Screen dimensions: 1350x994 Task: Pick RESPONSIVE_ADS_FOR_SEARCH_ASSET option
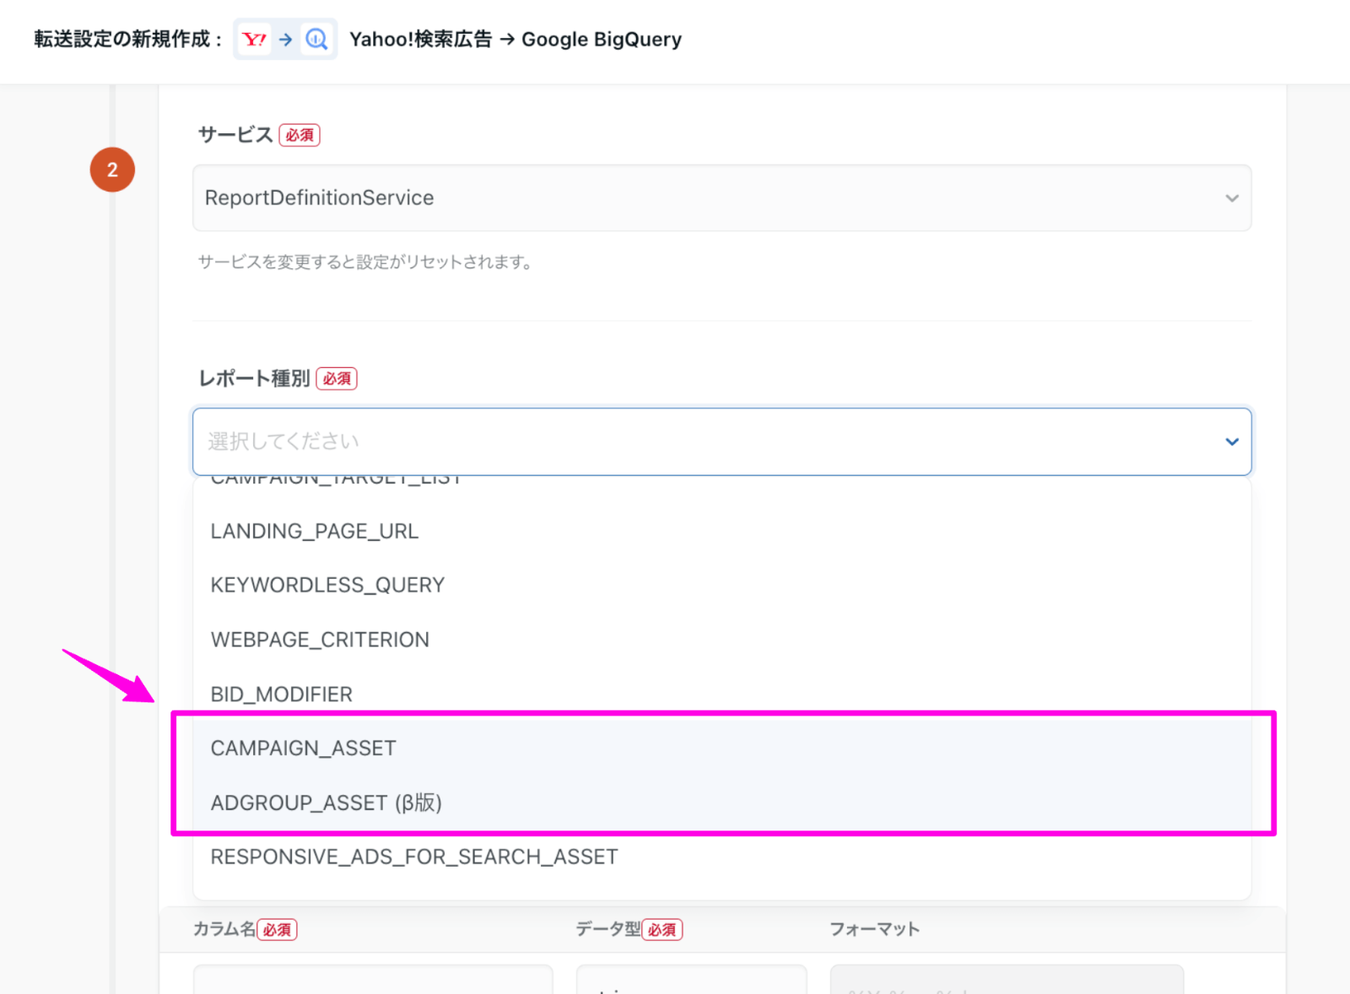(721, 856)
